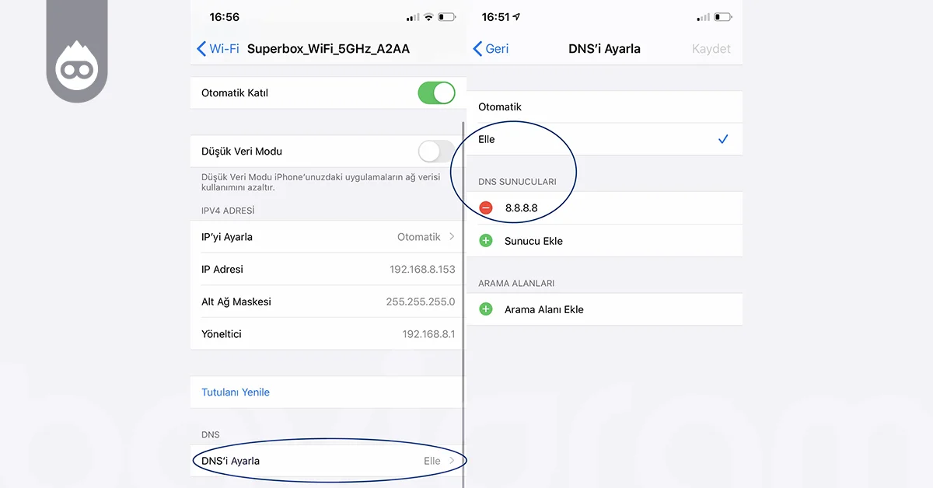Tap the back chevron next to Wi-Fi
This screenshot has height=488, width=933.
201,48
